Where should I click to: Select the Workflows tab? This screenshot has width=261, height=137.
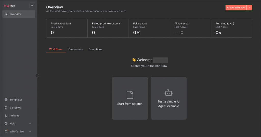pos(56,49)
